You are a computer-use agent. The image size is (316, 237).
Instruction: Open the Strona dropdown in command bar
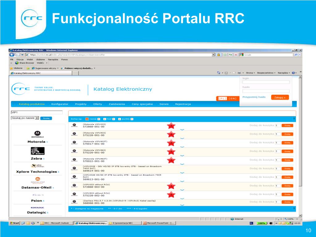(250, 73)
